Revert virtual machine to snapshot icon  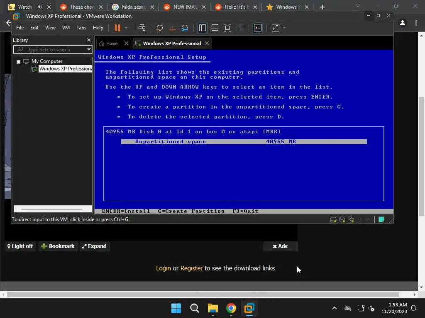(172, 28)
